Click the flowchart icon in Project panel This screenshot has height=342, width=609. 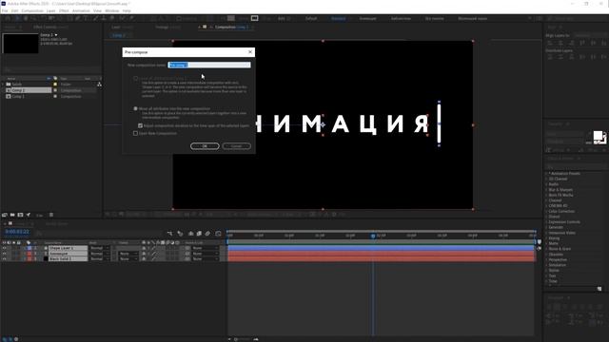pyautogui.click(x=99, y=85)
